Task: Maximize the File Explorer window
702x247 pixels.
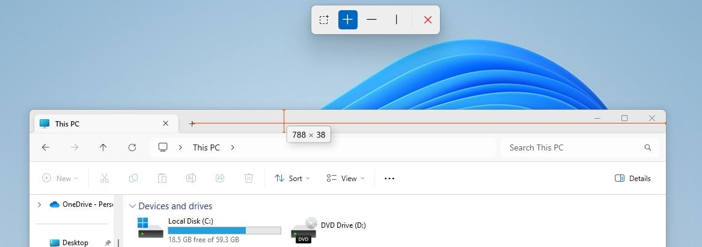Action: click(624, 118)
